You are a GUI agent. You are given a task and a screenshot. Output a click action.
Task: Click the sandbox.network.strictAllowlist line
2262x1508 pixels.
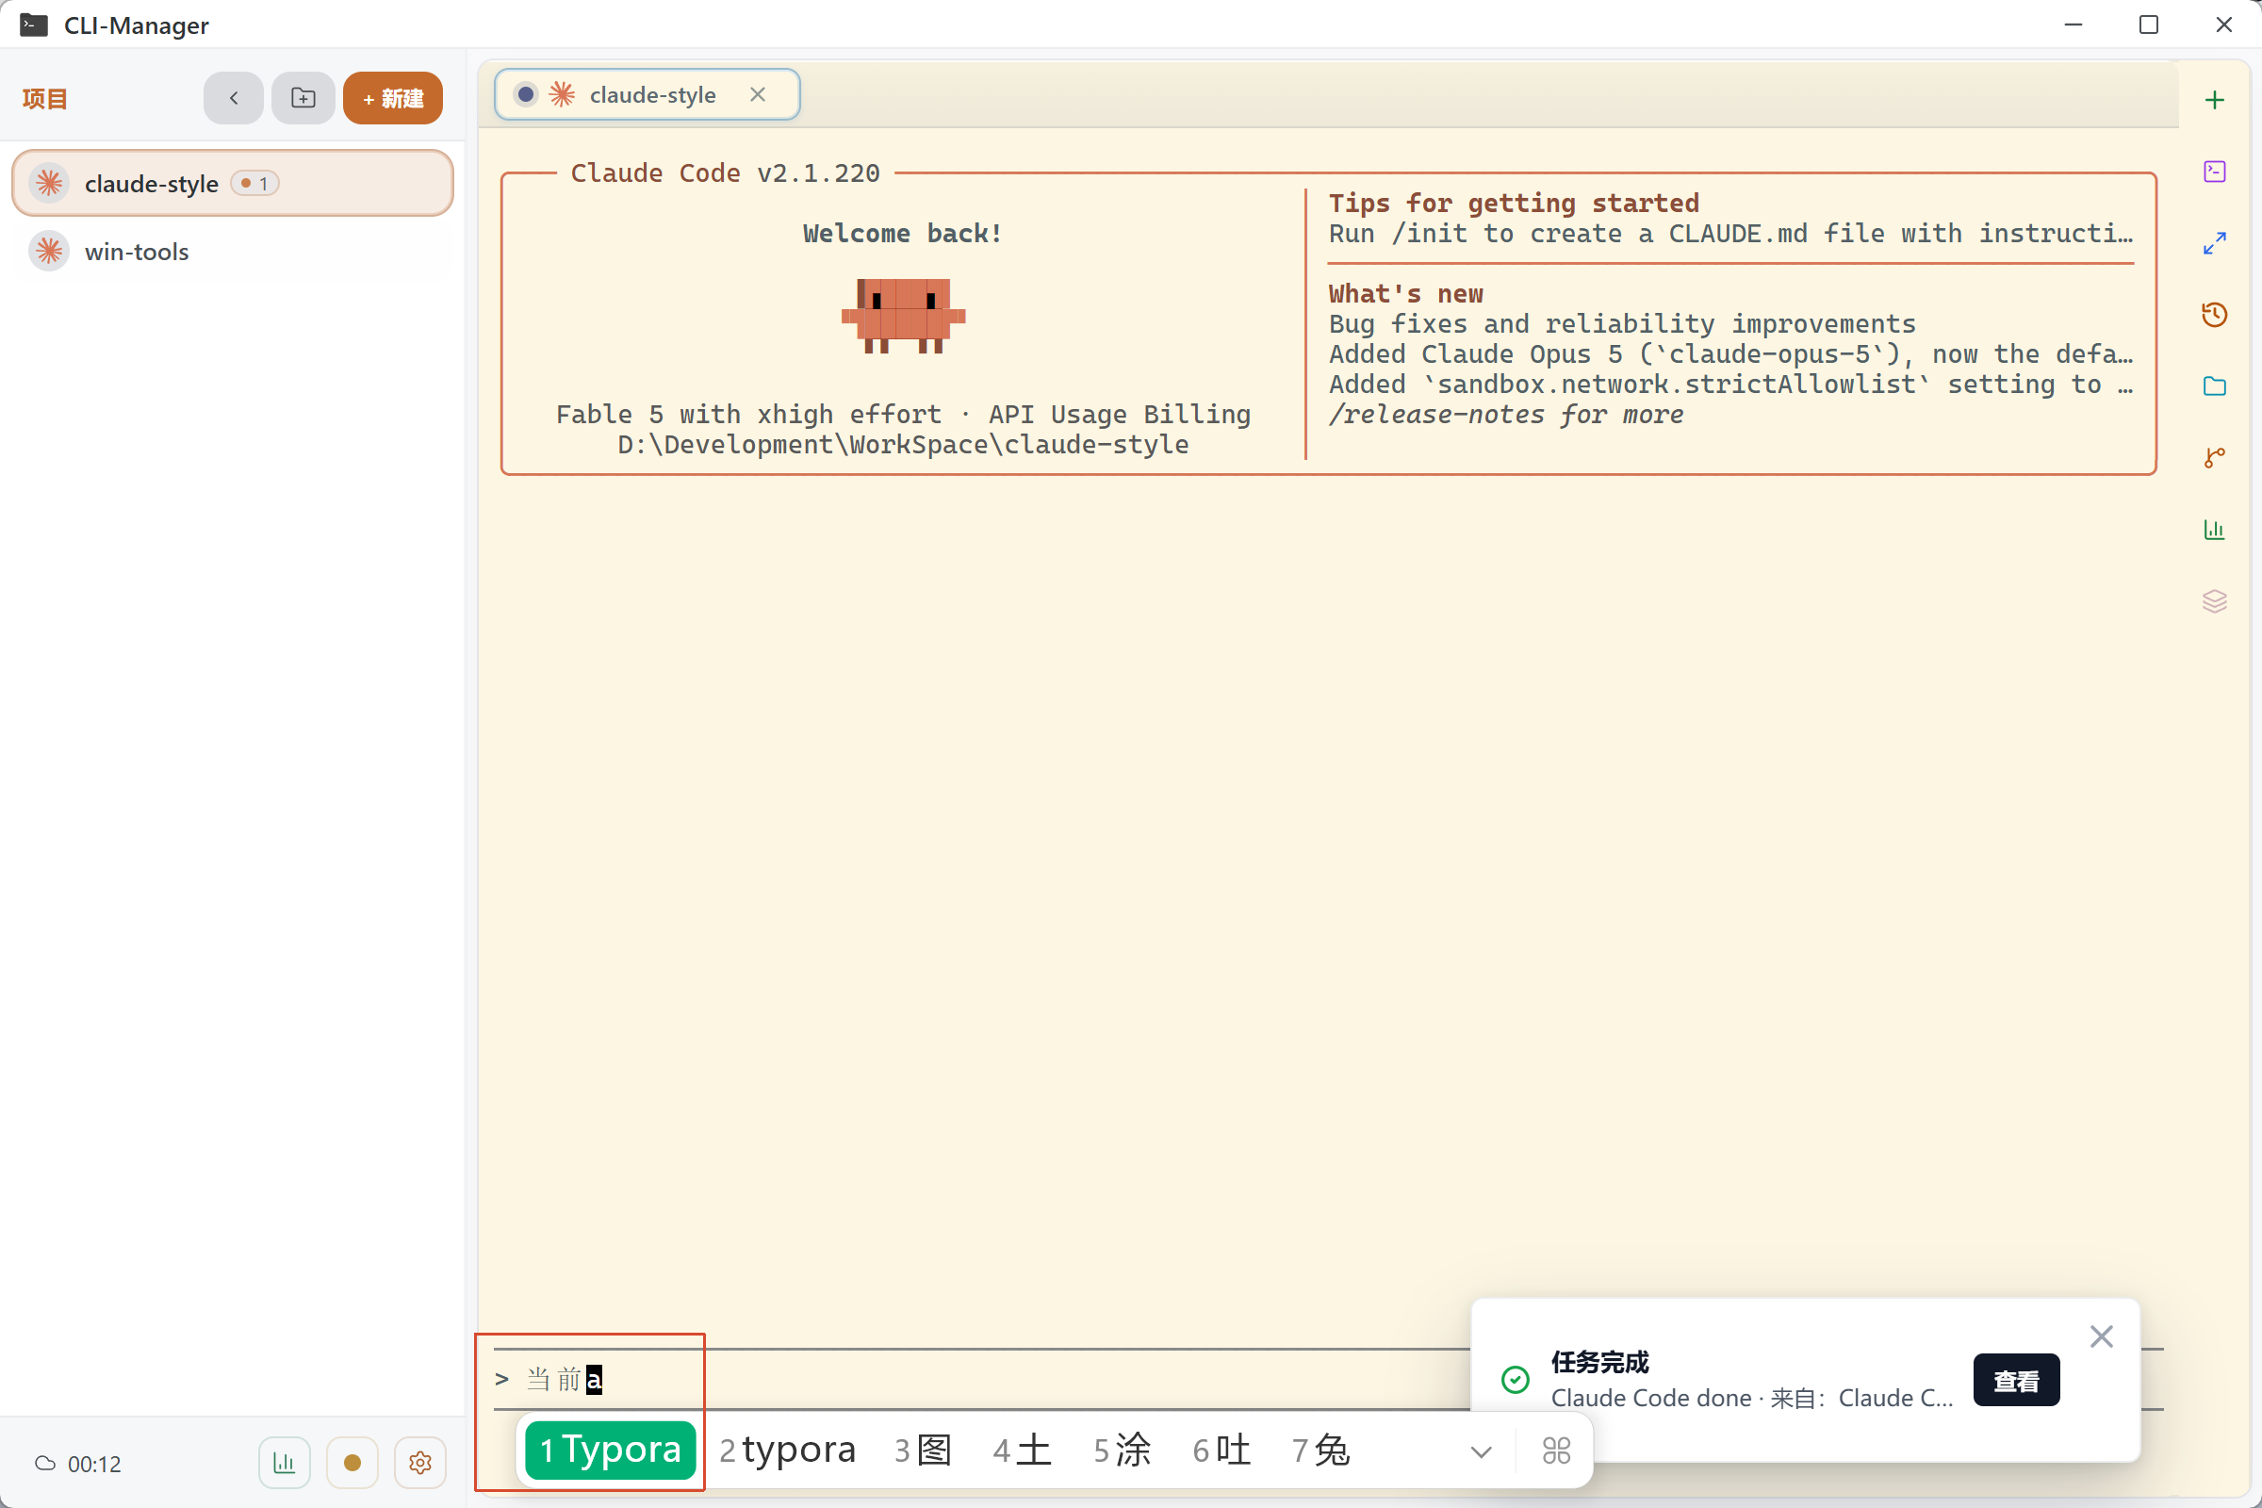pos(1731,385)
